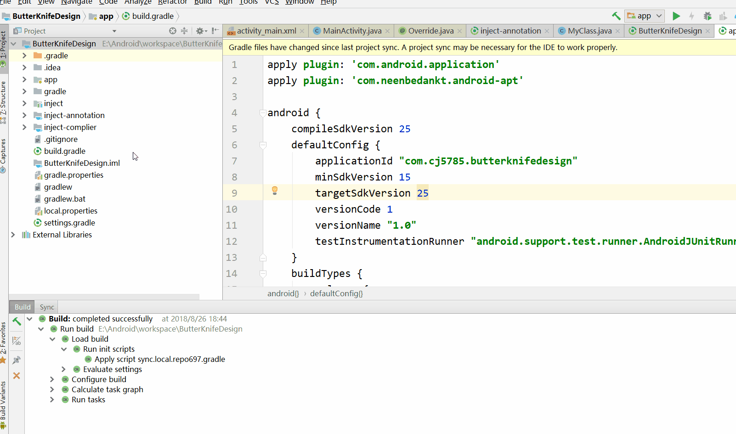Close the Build panel with the orange X
This screenshot has width=736, height=434.
point(17,376)
